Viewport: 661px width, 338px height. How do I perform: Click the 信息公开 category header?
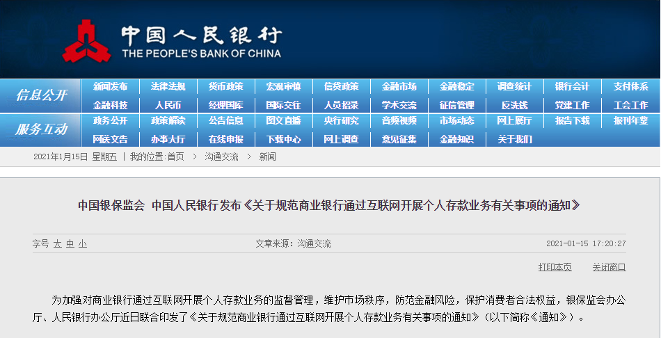(x=41, y=96)
